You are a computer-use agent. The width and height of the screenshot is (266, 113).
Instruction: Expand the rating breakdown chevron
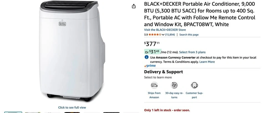tap(163, 35)
